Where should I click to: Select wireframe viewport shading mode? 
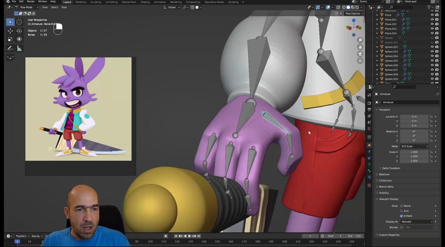[x=344, y=7]
